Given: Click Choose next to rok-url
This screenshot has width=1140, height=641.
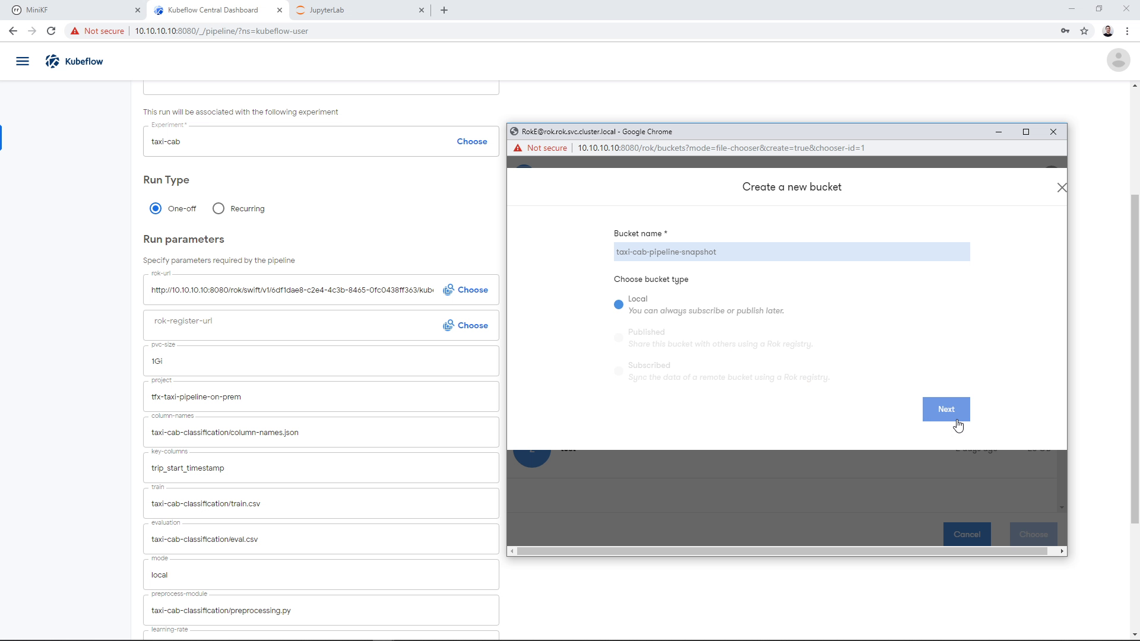Looking at the screenshot, I should coord(473,290).
